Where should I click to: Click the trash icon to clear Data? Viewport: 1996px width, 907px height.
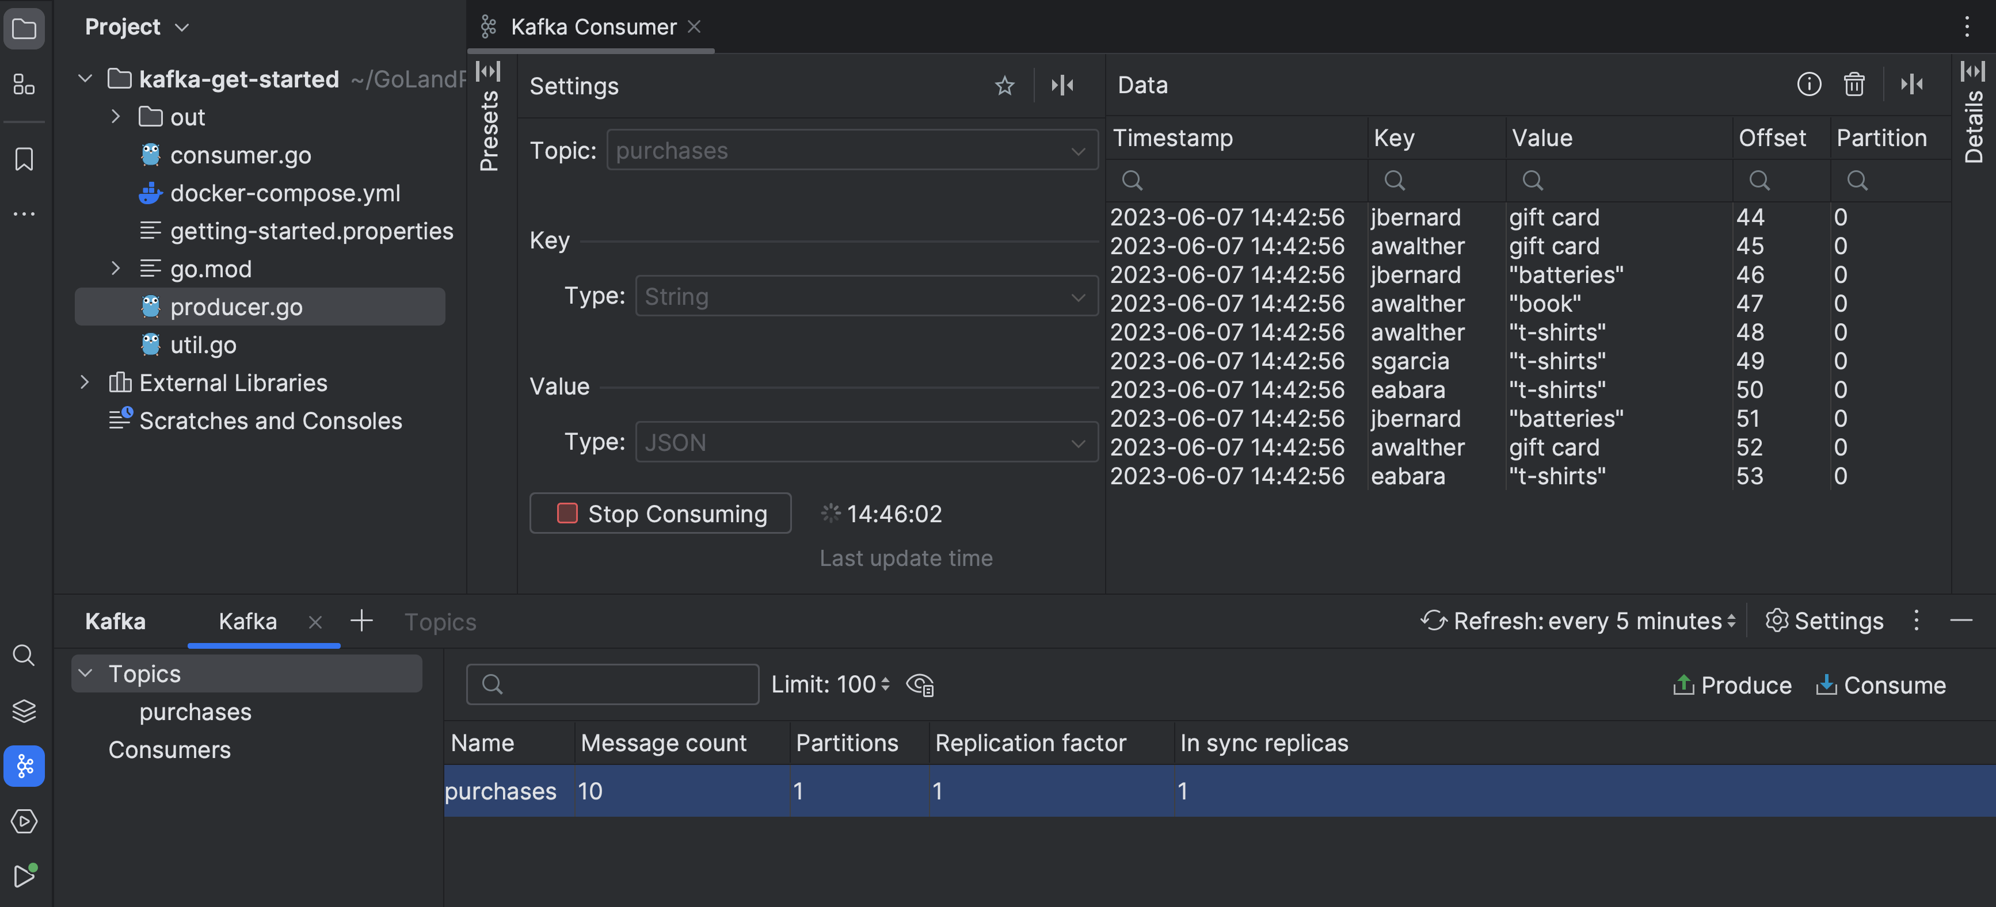1853,85
